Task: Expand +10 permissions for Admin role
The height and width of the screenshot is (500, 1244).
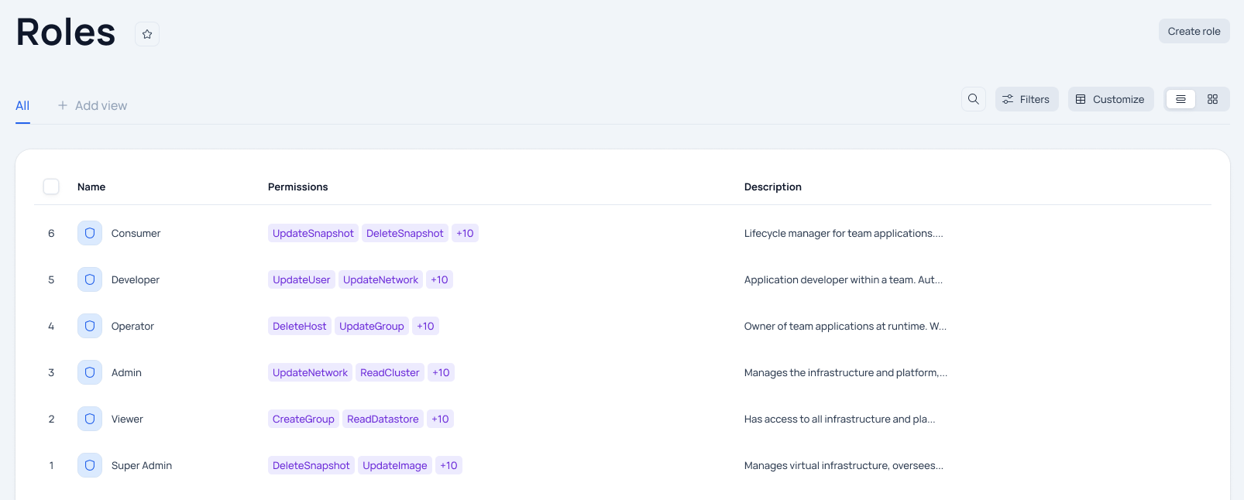Action: click(441, 372)
